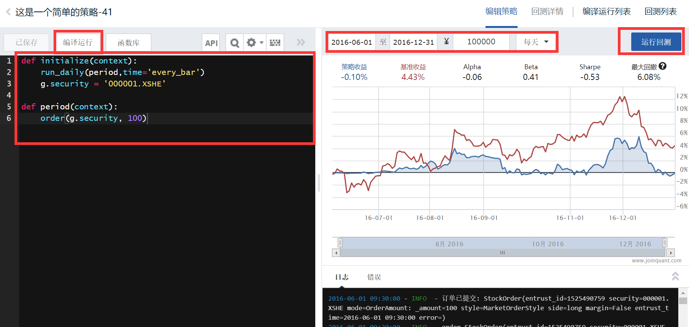Click the 运行回测 button
Image resolution: width=689 pixels, height=327 pixels.
tap(656, 42)
